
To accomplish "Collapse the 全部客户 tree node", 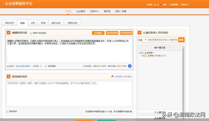I will tap(139, 53).
